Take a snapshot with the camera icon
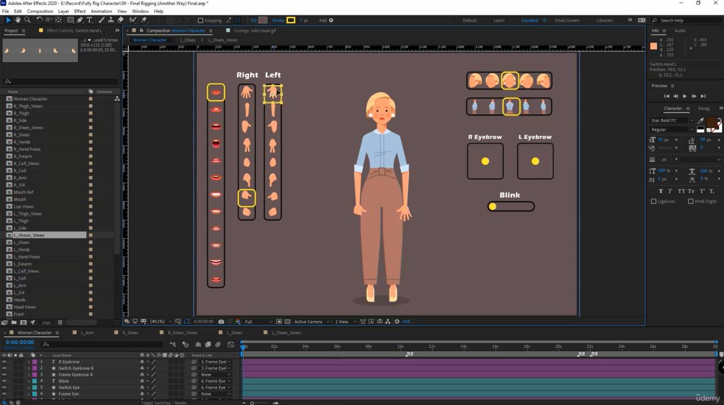 (221, 322)
